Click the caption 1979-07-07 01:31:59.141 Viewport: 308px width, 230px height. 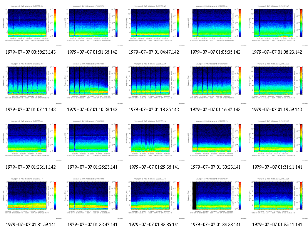point(31,225)
